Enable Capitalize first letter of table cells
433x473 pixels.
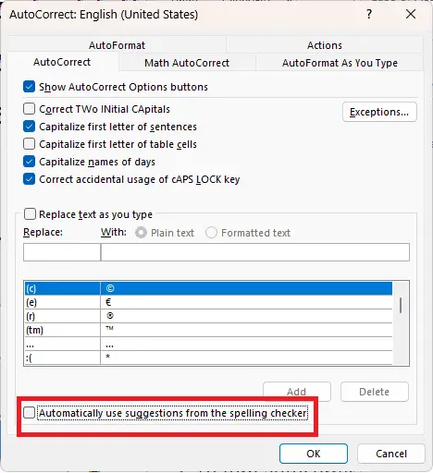[x=29, y=144]
